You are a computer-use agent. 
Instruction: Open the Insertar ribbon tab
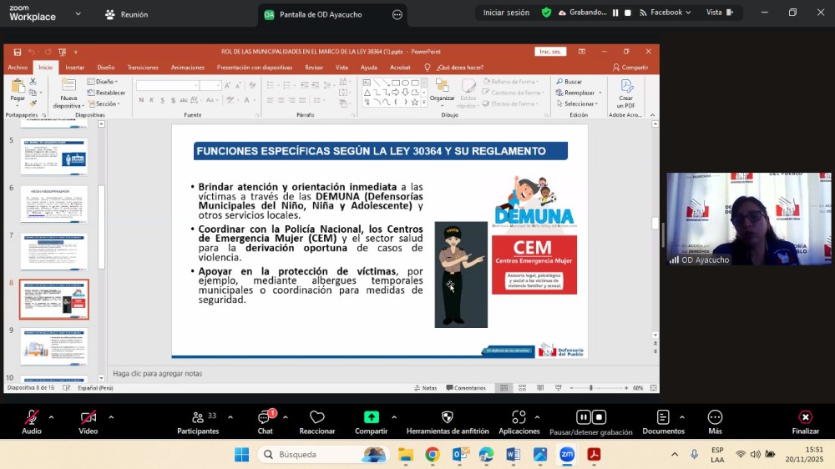(74, 68)
